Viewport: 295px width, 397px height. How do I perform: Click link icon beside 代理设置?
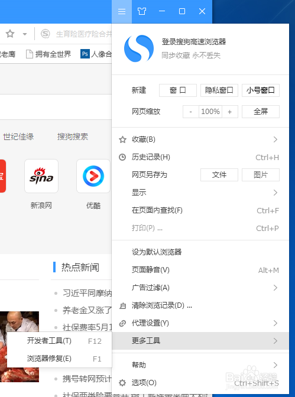[122, 323]
